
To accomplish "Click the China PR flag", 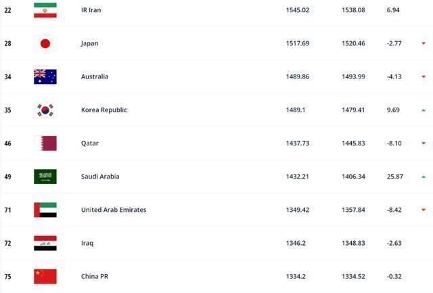I will coord(45,277).
